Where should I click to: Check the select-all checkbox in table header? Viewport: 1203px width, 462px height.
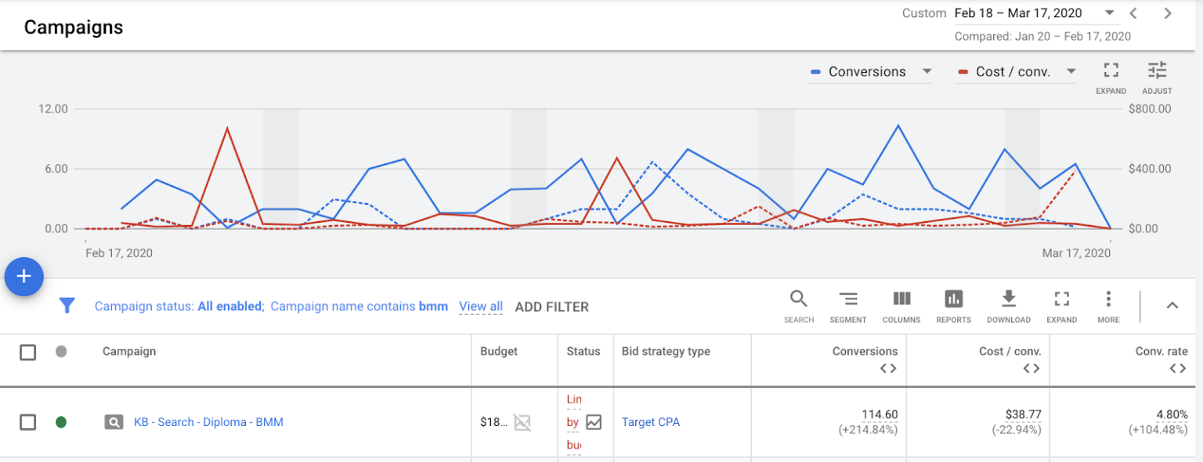[27, 352]
